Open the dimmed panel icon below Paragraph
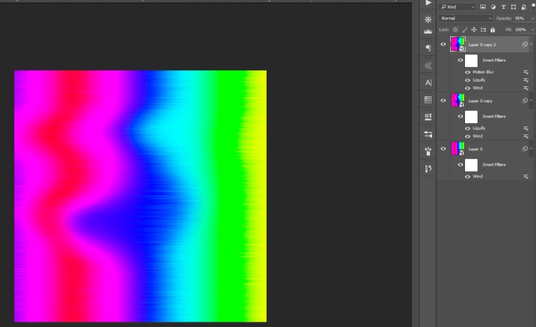The image size is (536, 327). coord(428,66)
